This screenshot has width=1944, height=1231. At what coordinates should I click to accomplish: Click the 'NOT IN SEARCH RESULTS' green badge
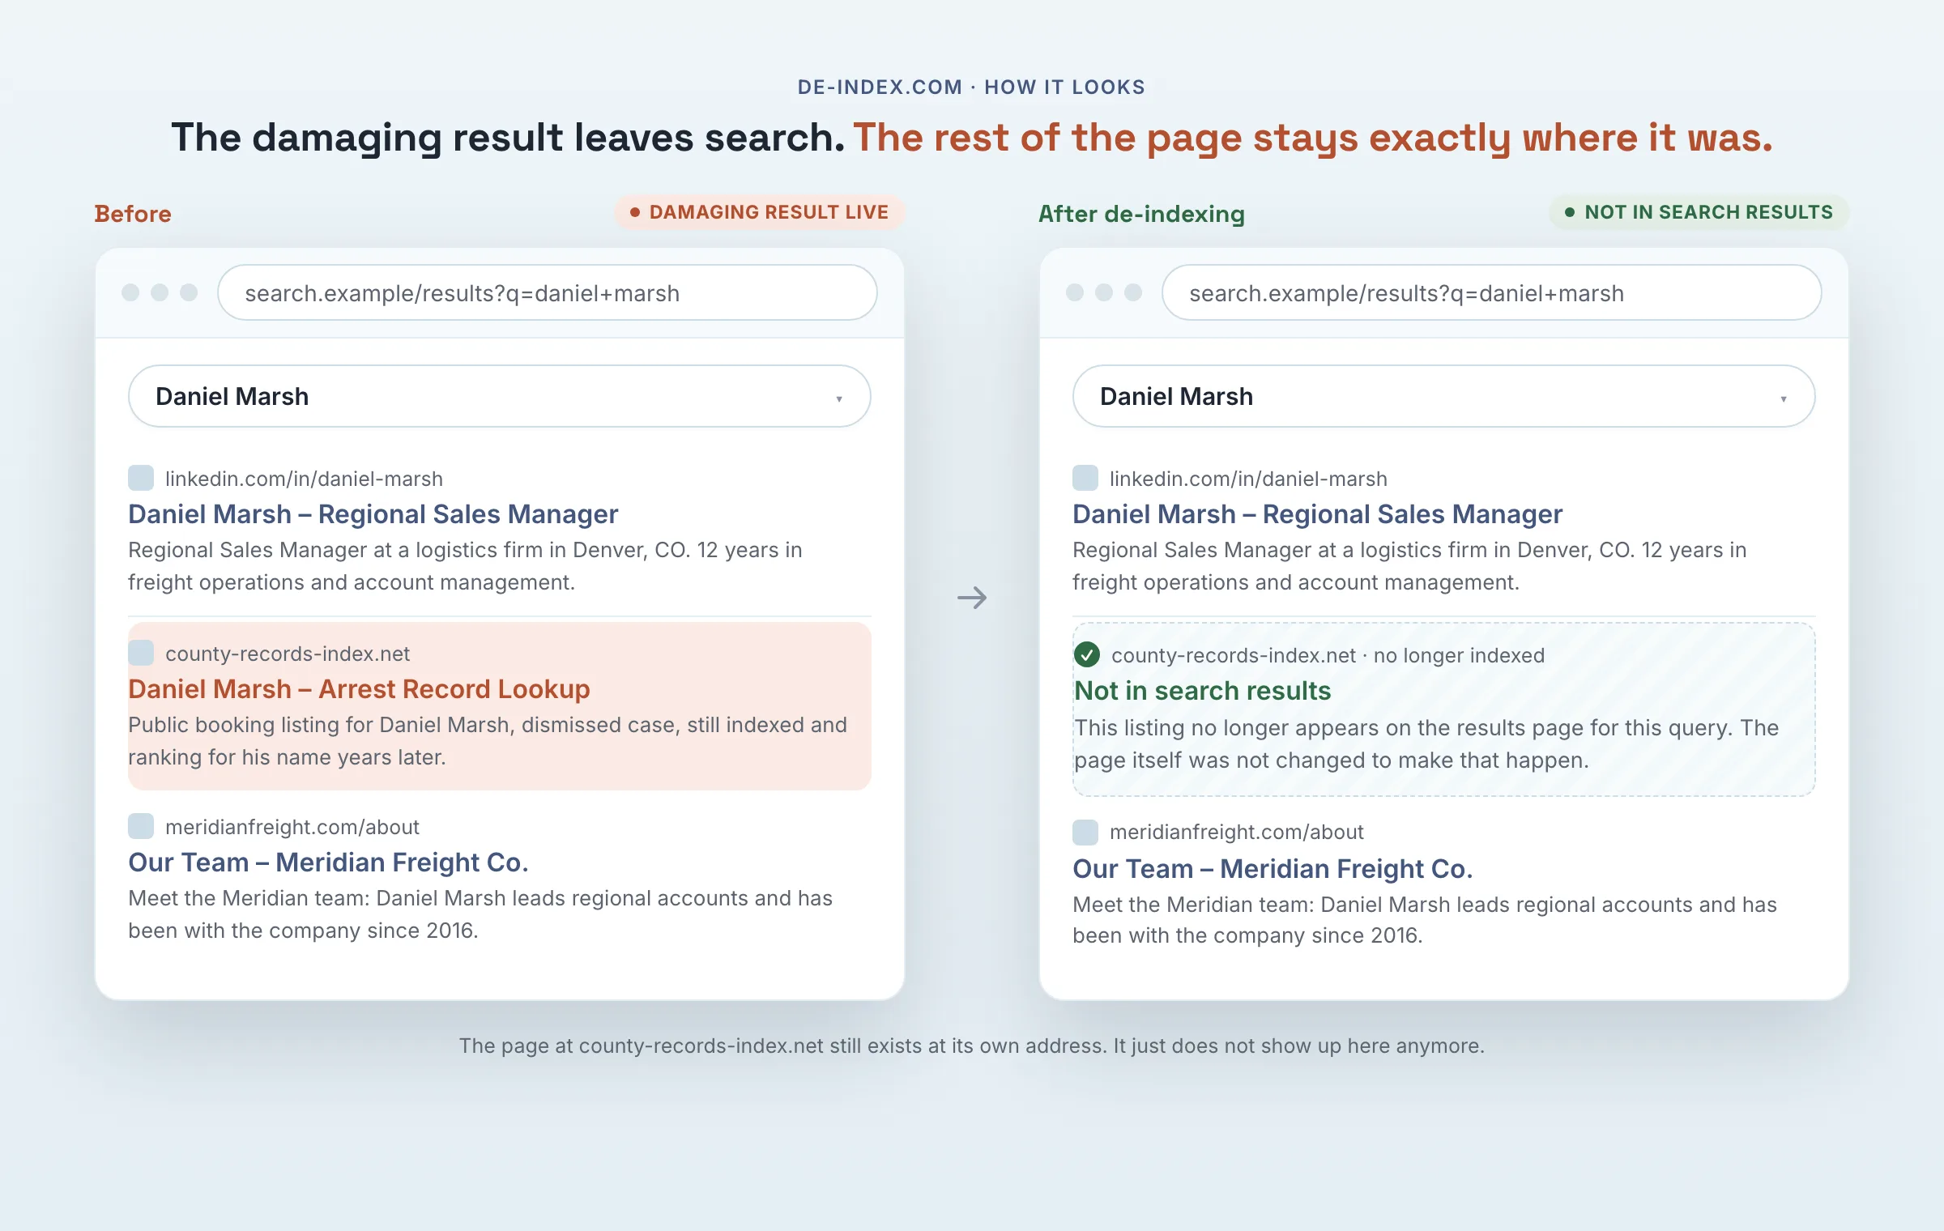coord(1699,212)
